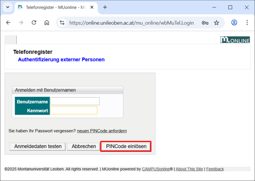Open the Chrome three-dot menu
The width and height of the screenshot is (255, 181).
click(x=247, y=23)
